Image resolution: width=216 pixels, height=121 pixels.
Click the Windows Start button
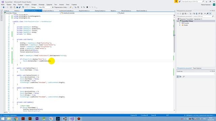3,119
